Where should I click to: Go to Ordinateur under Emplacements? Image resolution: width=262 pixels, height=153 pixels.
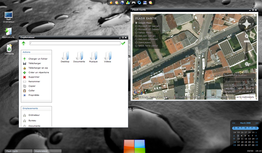pos(31,115)
